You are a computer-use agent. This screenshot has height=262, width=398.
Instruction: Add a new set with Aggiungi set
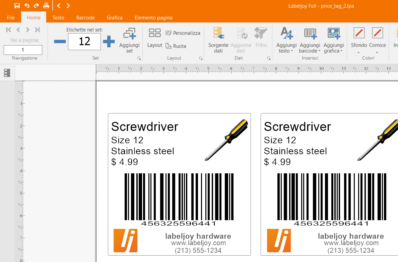[x=129, y=40]
